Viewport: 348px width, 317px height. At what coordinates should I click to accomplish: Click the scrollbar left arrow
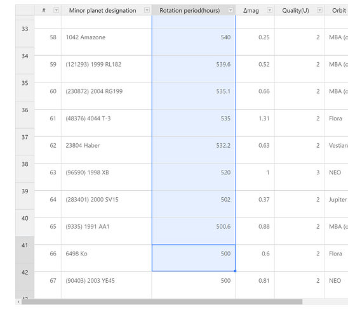[18, 302]
